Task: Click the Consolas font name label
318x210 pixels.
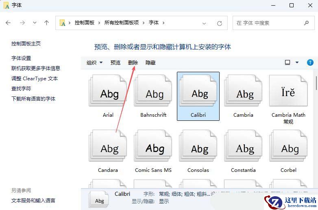Action: (198, 170)
